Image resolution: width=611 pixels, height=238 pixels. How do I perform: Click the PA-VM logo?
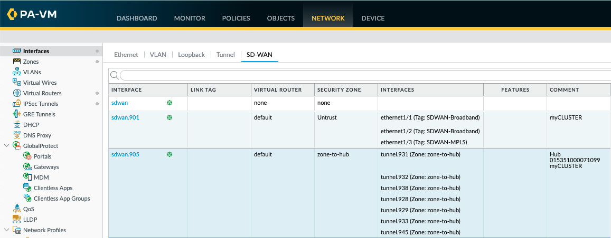click(x=32, y=14)
